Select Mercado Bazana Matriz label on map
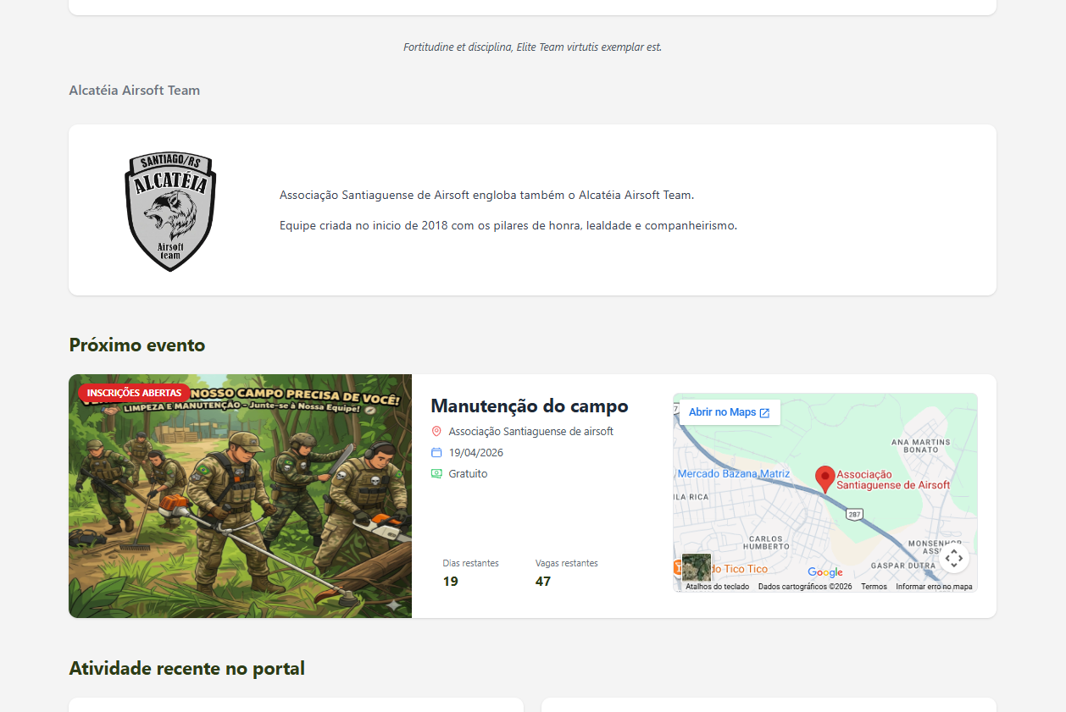Screen dimensions: 1066x712 [x=734, y=474]
